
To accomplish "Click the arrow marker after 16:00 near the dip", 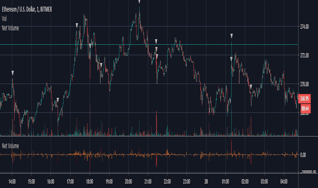I will pos(58,100).
